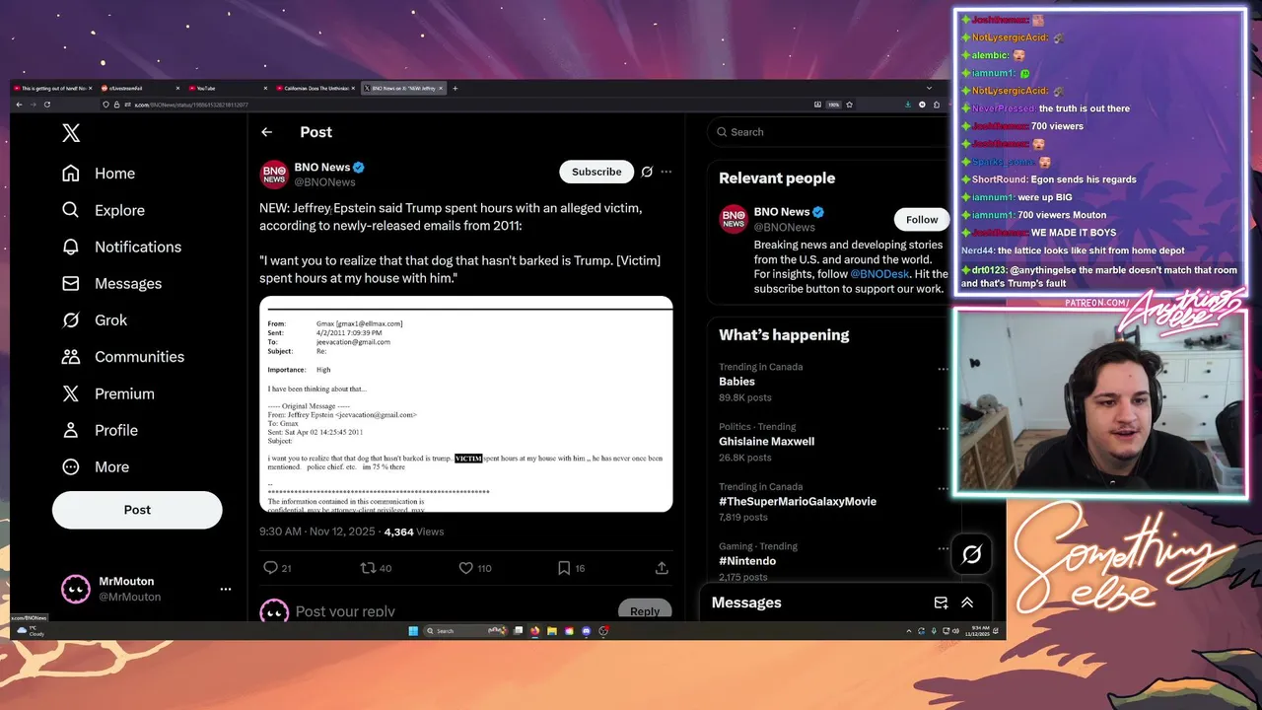Click the back arrow beside Post heading
Screen dimensions: 1262x710
coord(266,132)
